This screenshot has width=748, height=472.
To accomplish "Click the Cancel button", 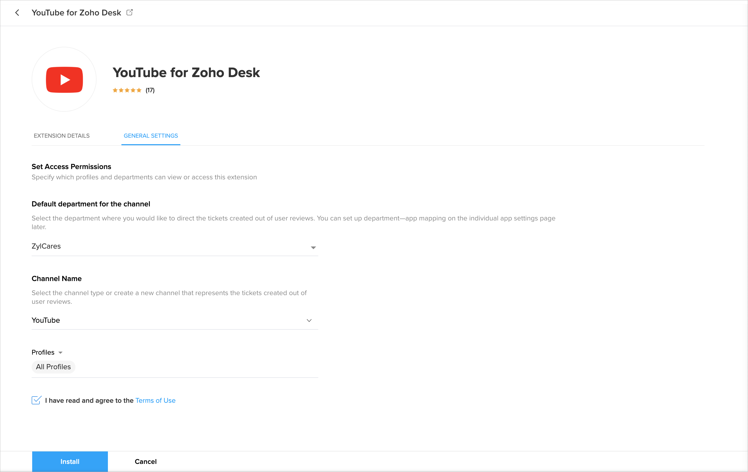I will (145, 461).
